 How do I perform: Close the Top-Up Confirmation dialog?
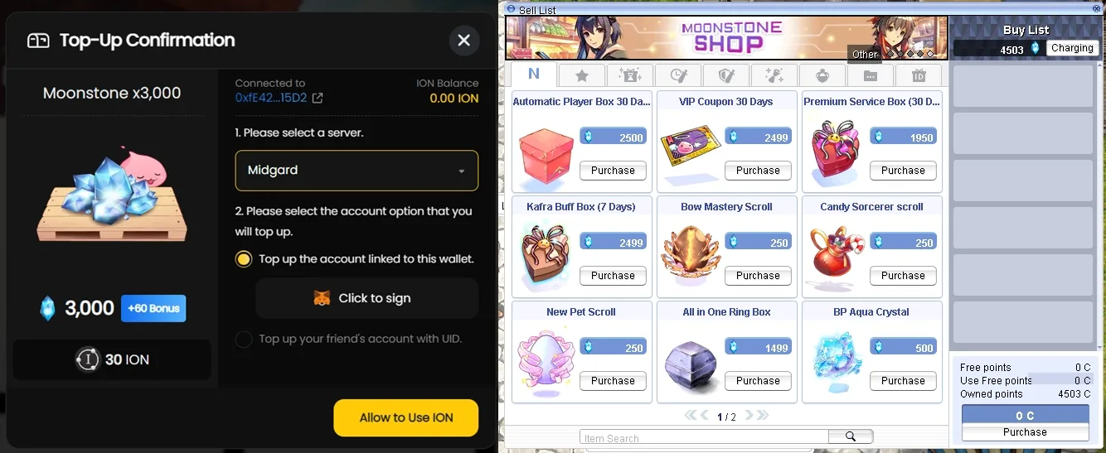tap(464, 40)
